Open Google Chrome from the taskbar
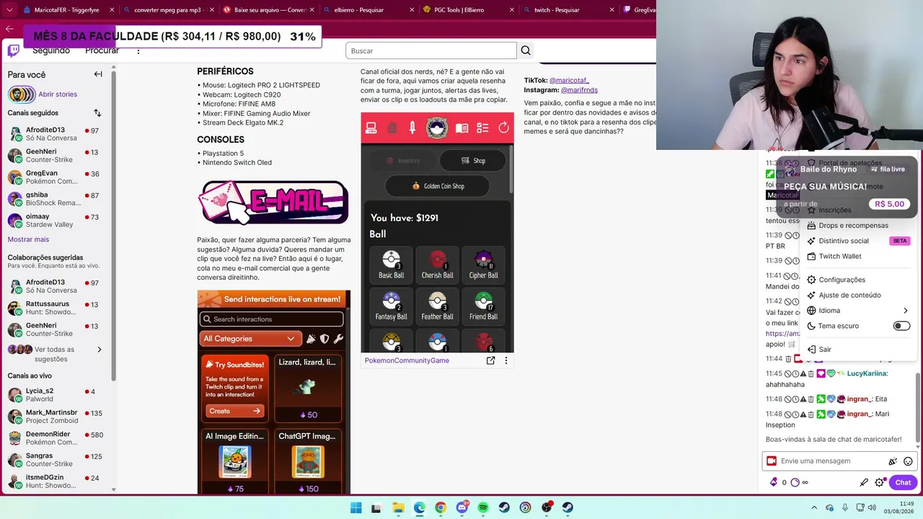923x519 pixels. (441, 507)
